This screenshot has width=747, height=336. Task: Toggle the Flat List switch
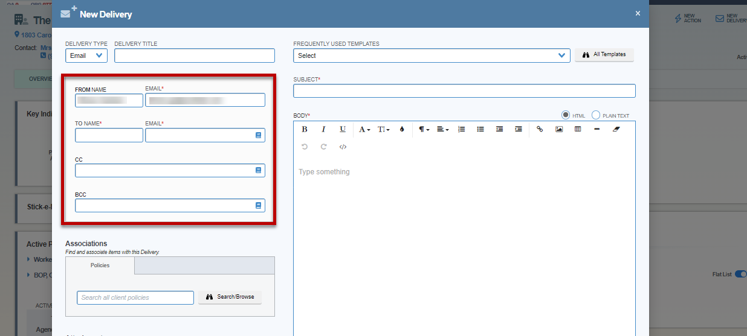point(740,274)
